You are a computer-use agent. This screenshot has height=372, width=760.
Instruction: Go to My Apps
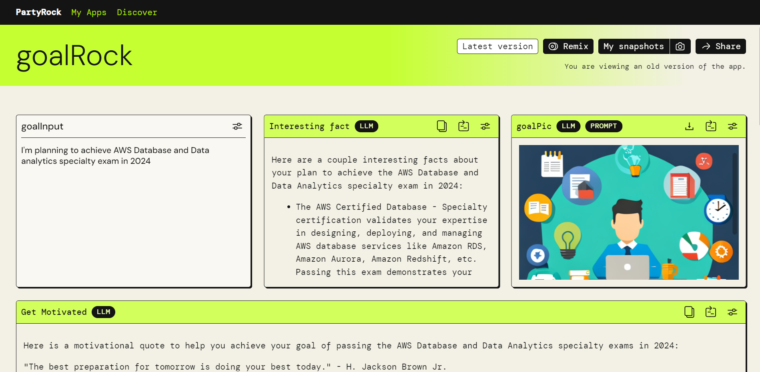coord(89,12)
